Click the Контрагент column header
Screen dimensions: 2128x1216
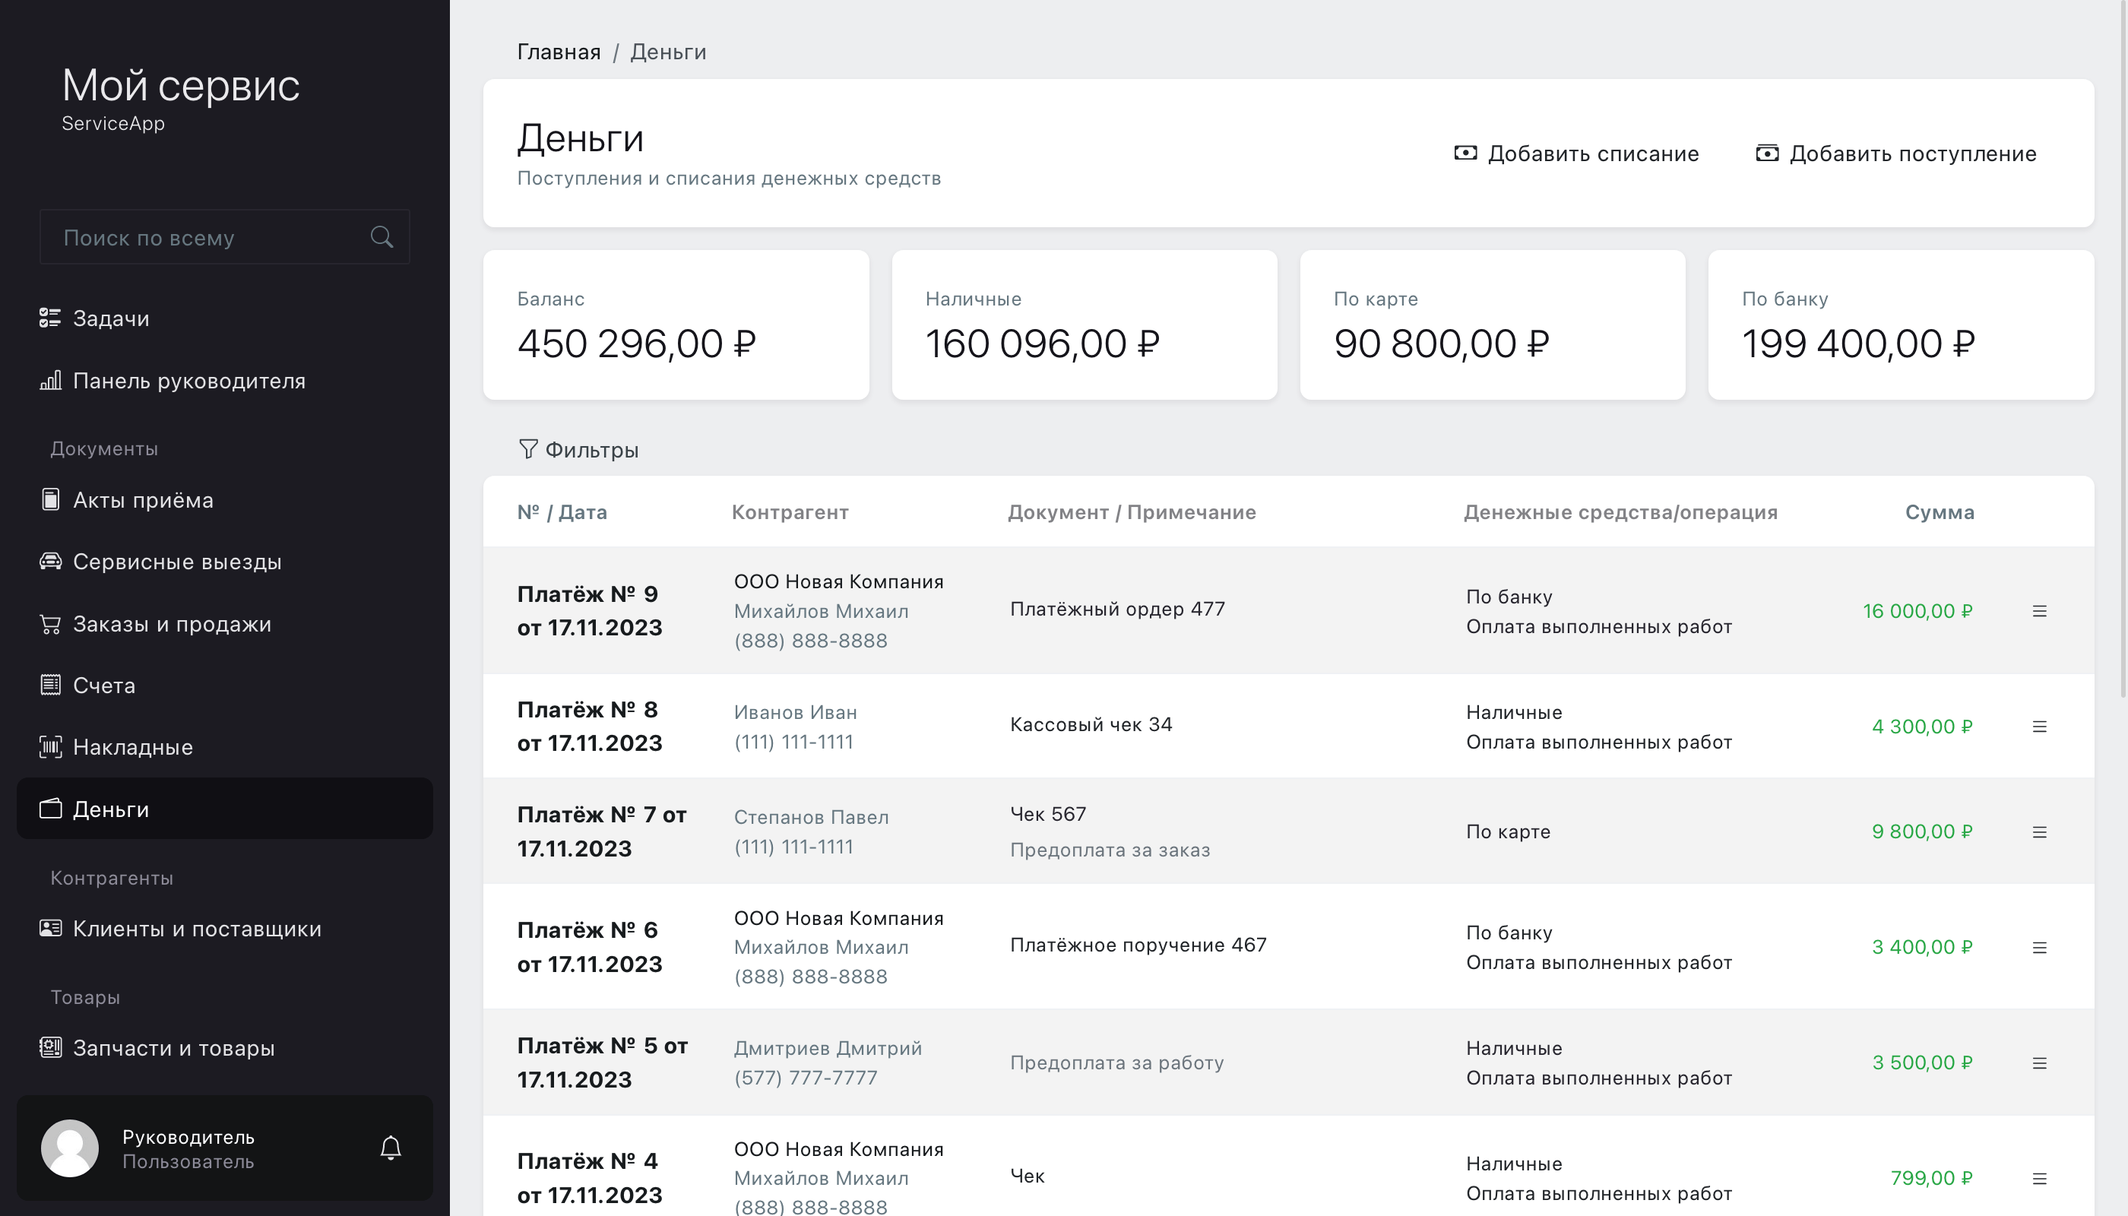click(x=790, y=512)
